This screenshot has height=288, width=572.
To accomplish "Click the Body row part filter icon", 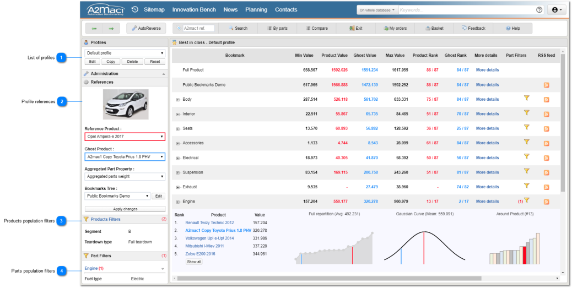I will click(x=526, y=98).
